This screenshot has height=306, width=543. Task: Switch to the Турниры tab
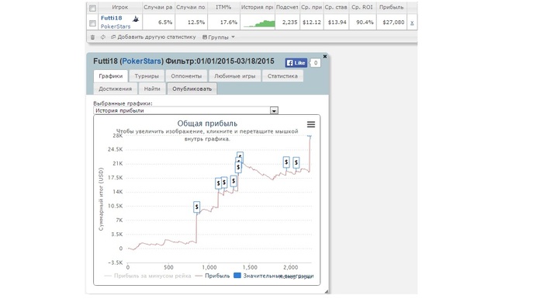[147, 76]
